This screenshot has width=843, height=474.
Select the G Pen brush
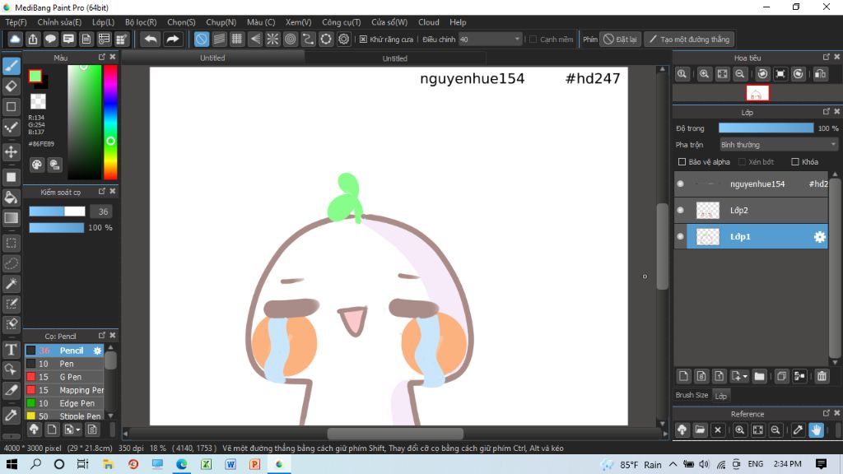coord(64,377)
